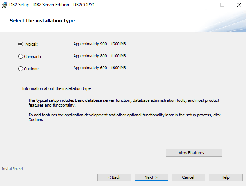Click the 'Approximately 600 - 1600 MB' text

pos(100,68)
